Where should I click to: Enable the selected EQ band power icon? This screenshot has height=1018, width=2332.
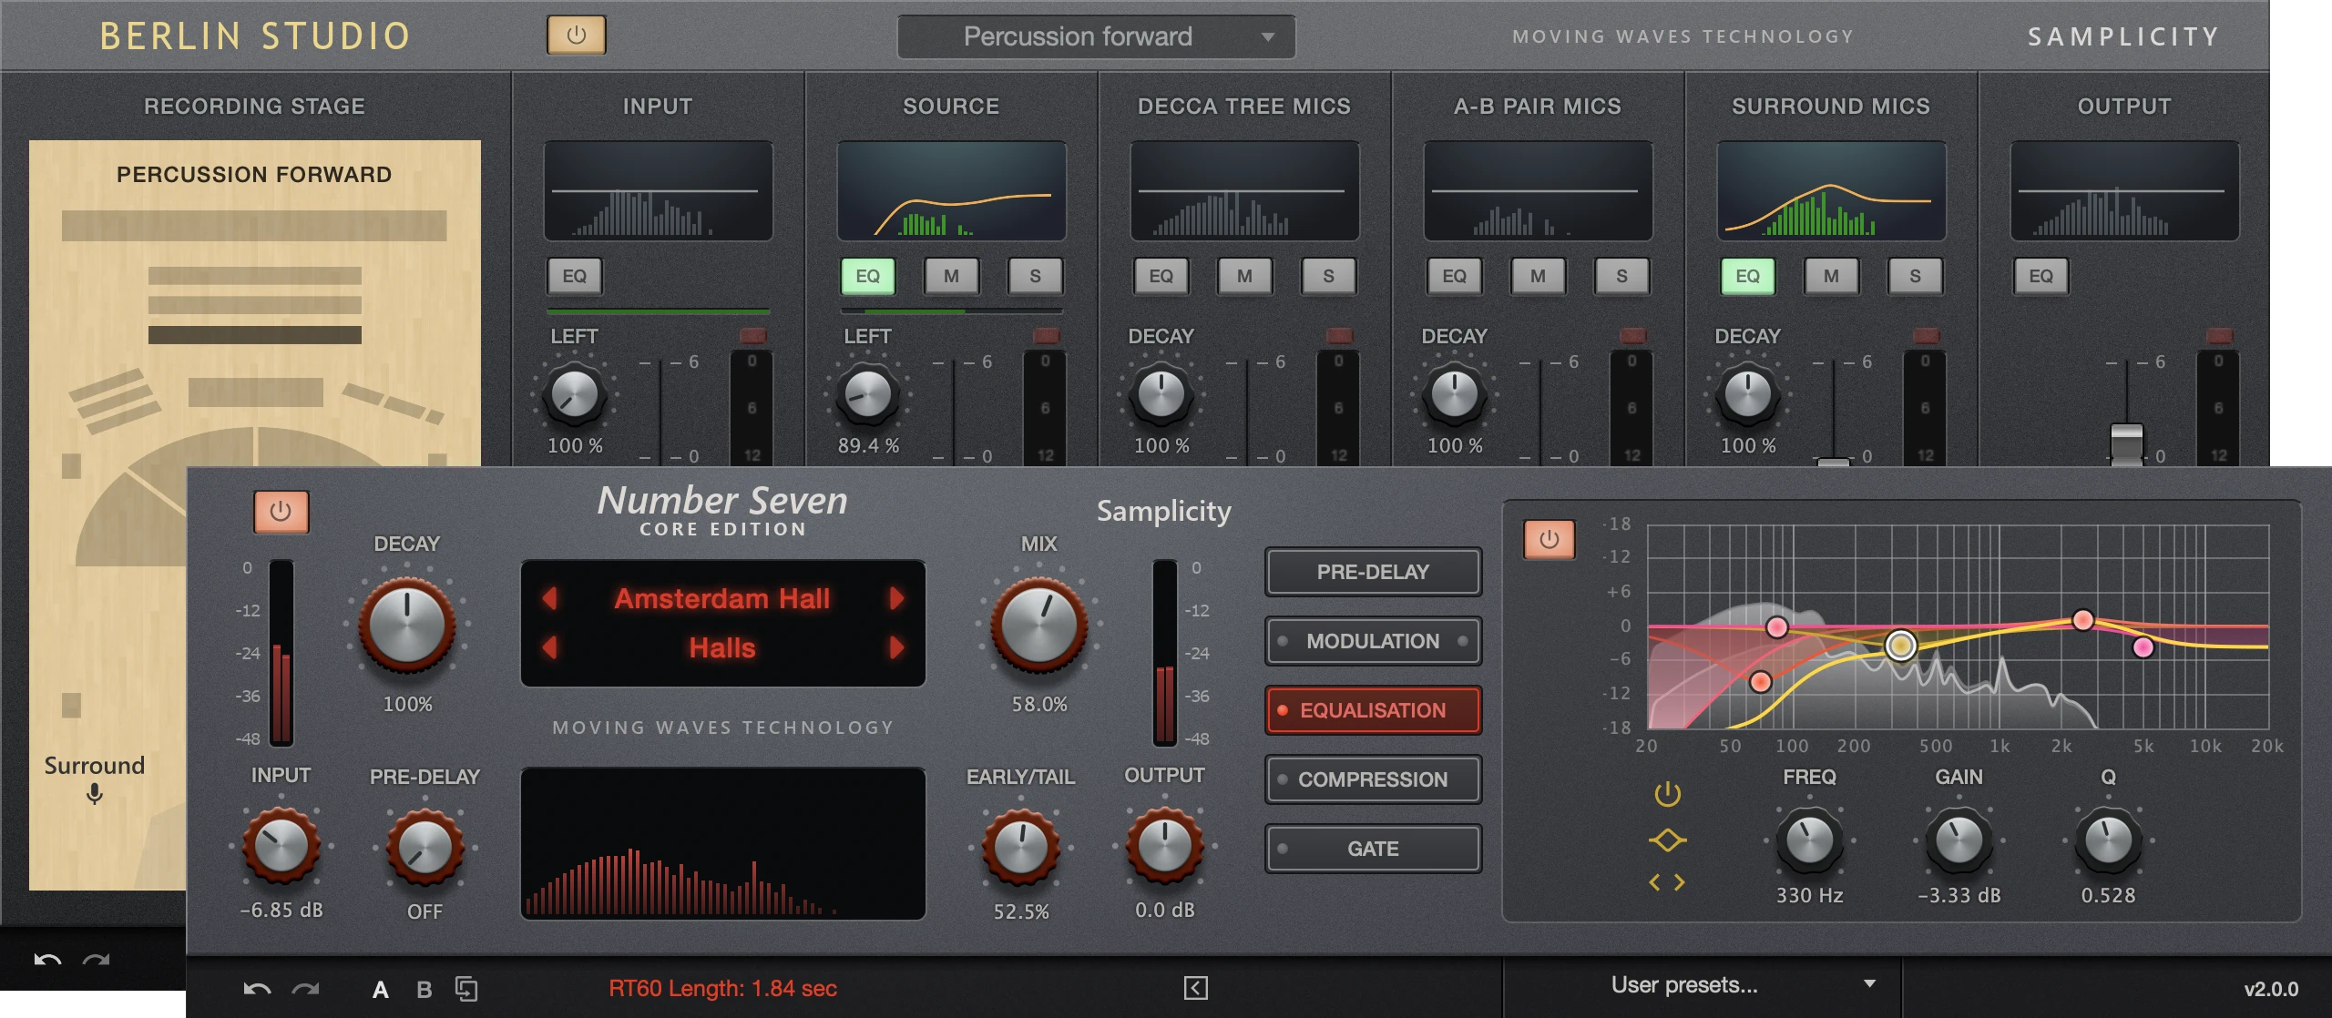1667,794
